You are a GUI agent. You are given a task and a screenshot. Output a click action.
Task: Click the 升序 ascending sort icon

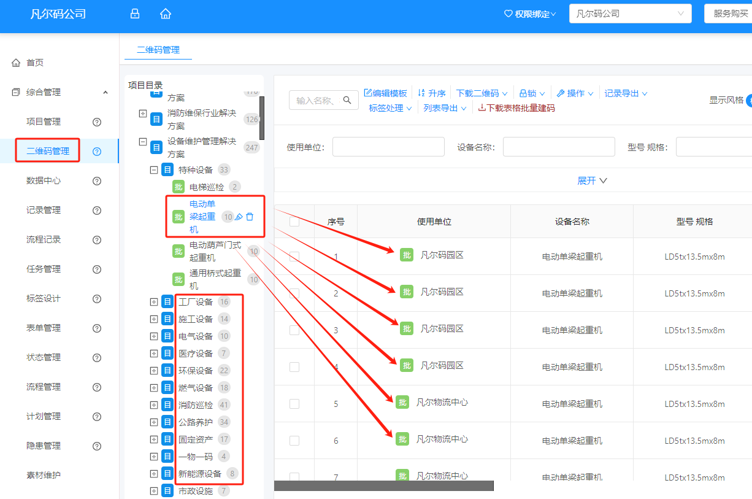click(421, 92)
